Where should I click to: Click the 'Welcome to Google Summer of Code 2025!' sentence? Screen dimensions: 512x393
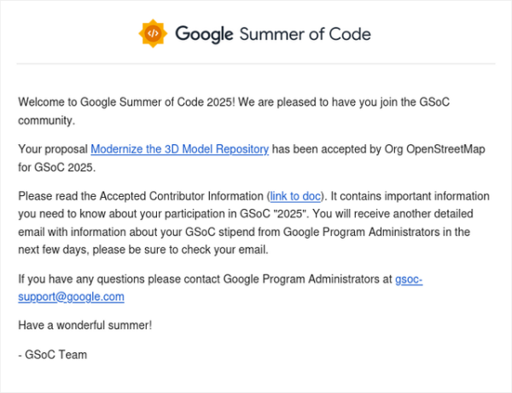pyautogui.click(x=126, y=102)
